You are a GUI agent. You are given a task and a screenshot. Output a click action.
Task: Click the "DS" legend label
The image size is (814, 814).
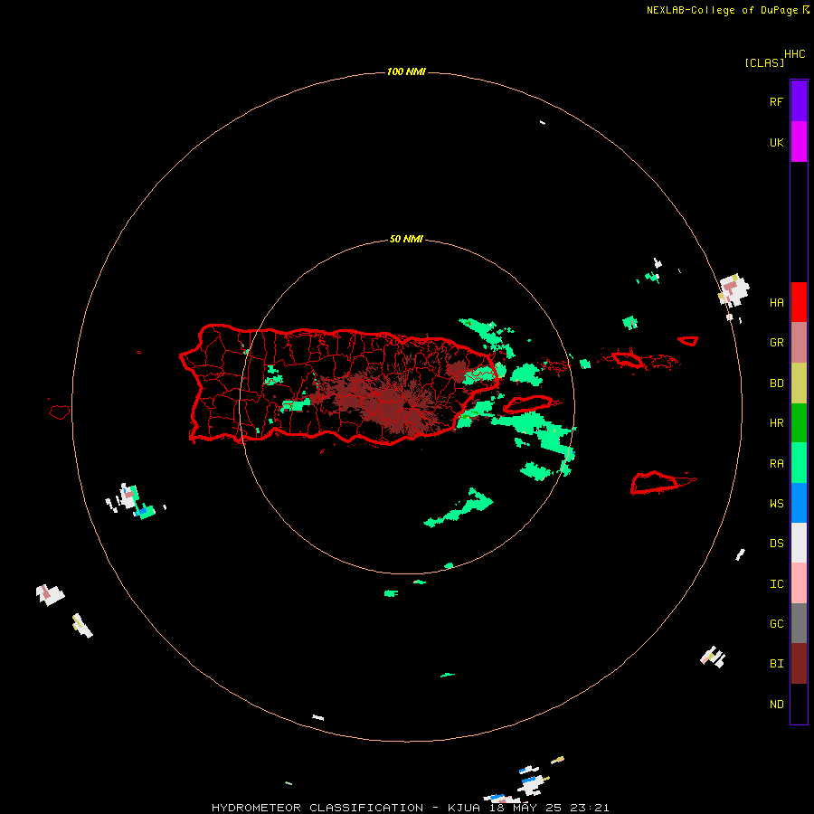pos(776,543)
